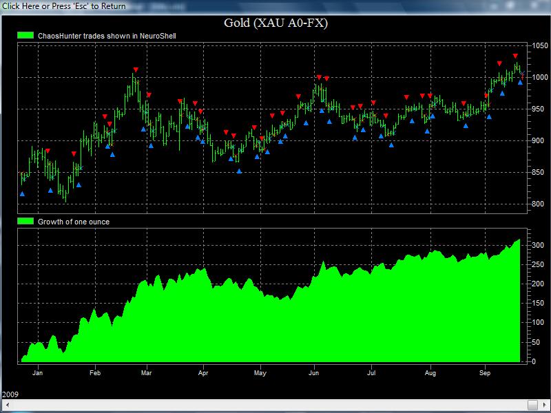551x413 pixels.
Task: Click the 'Aug' date axis label
Action: click(x=430, y=373)
